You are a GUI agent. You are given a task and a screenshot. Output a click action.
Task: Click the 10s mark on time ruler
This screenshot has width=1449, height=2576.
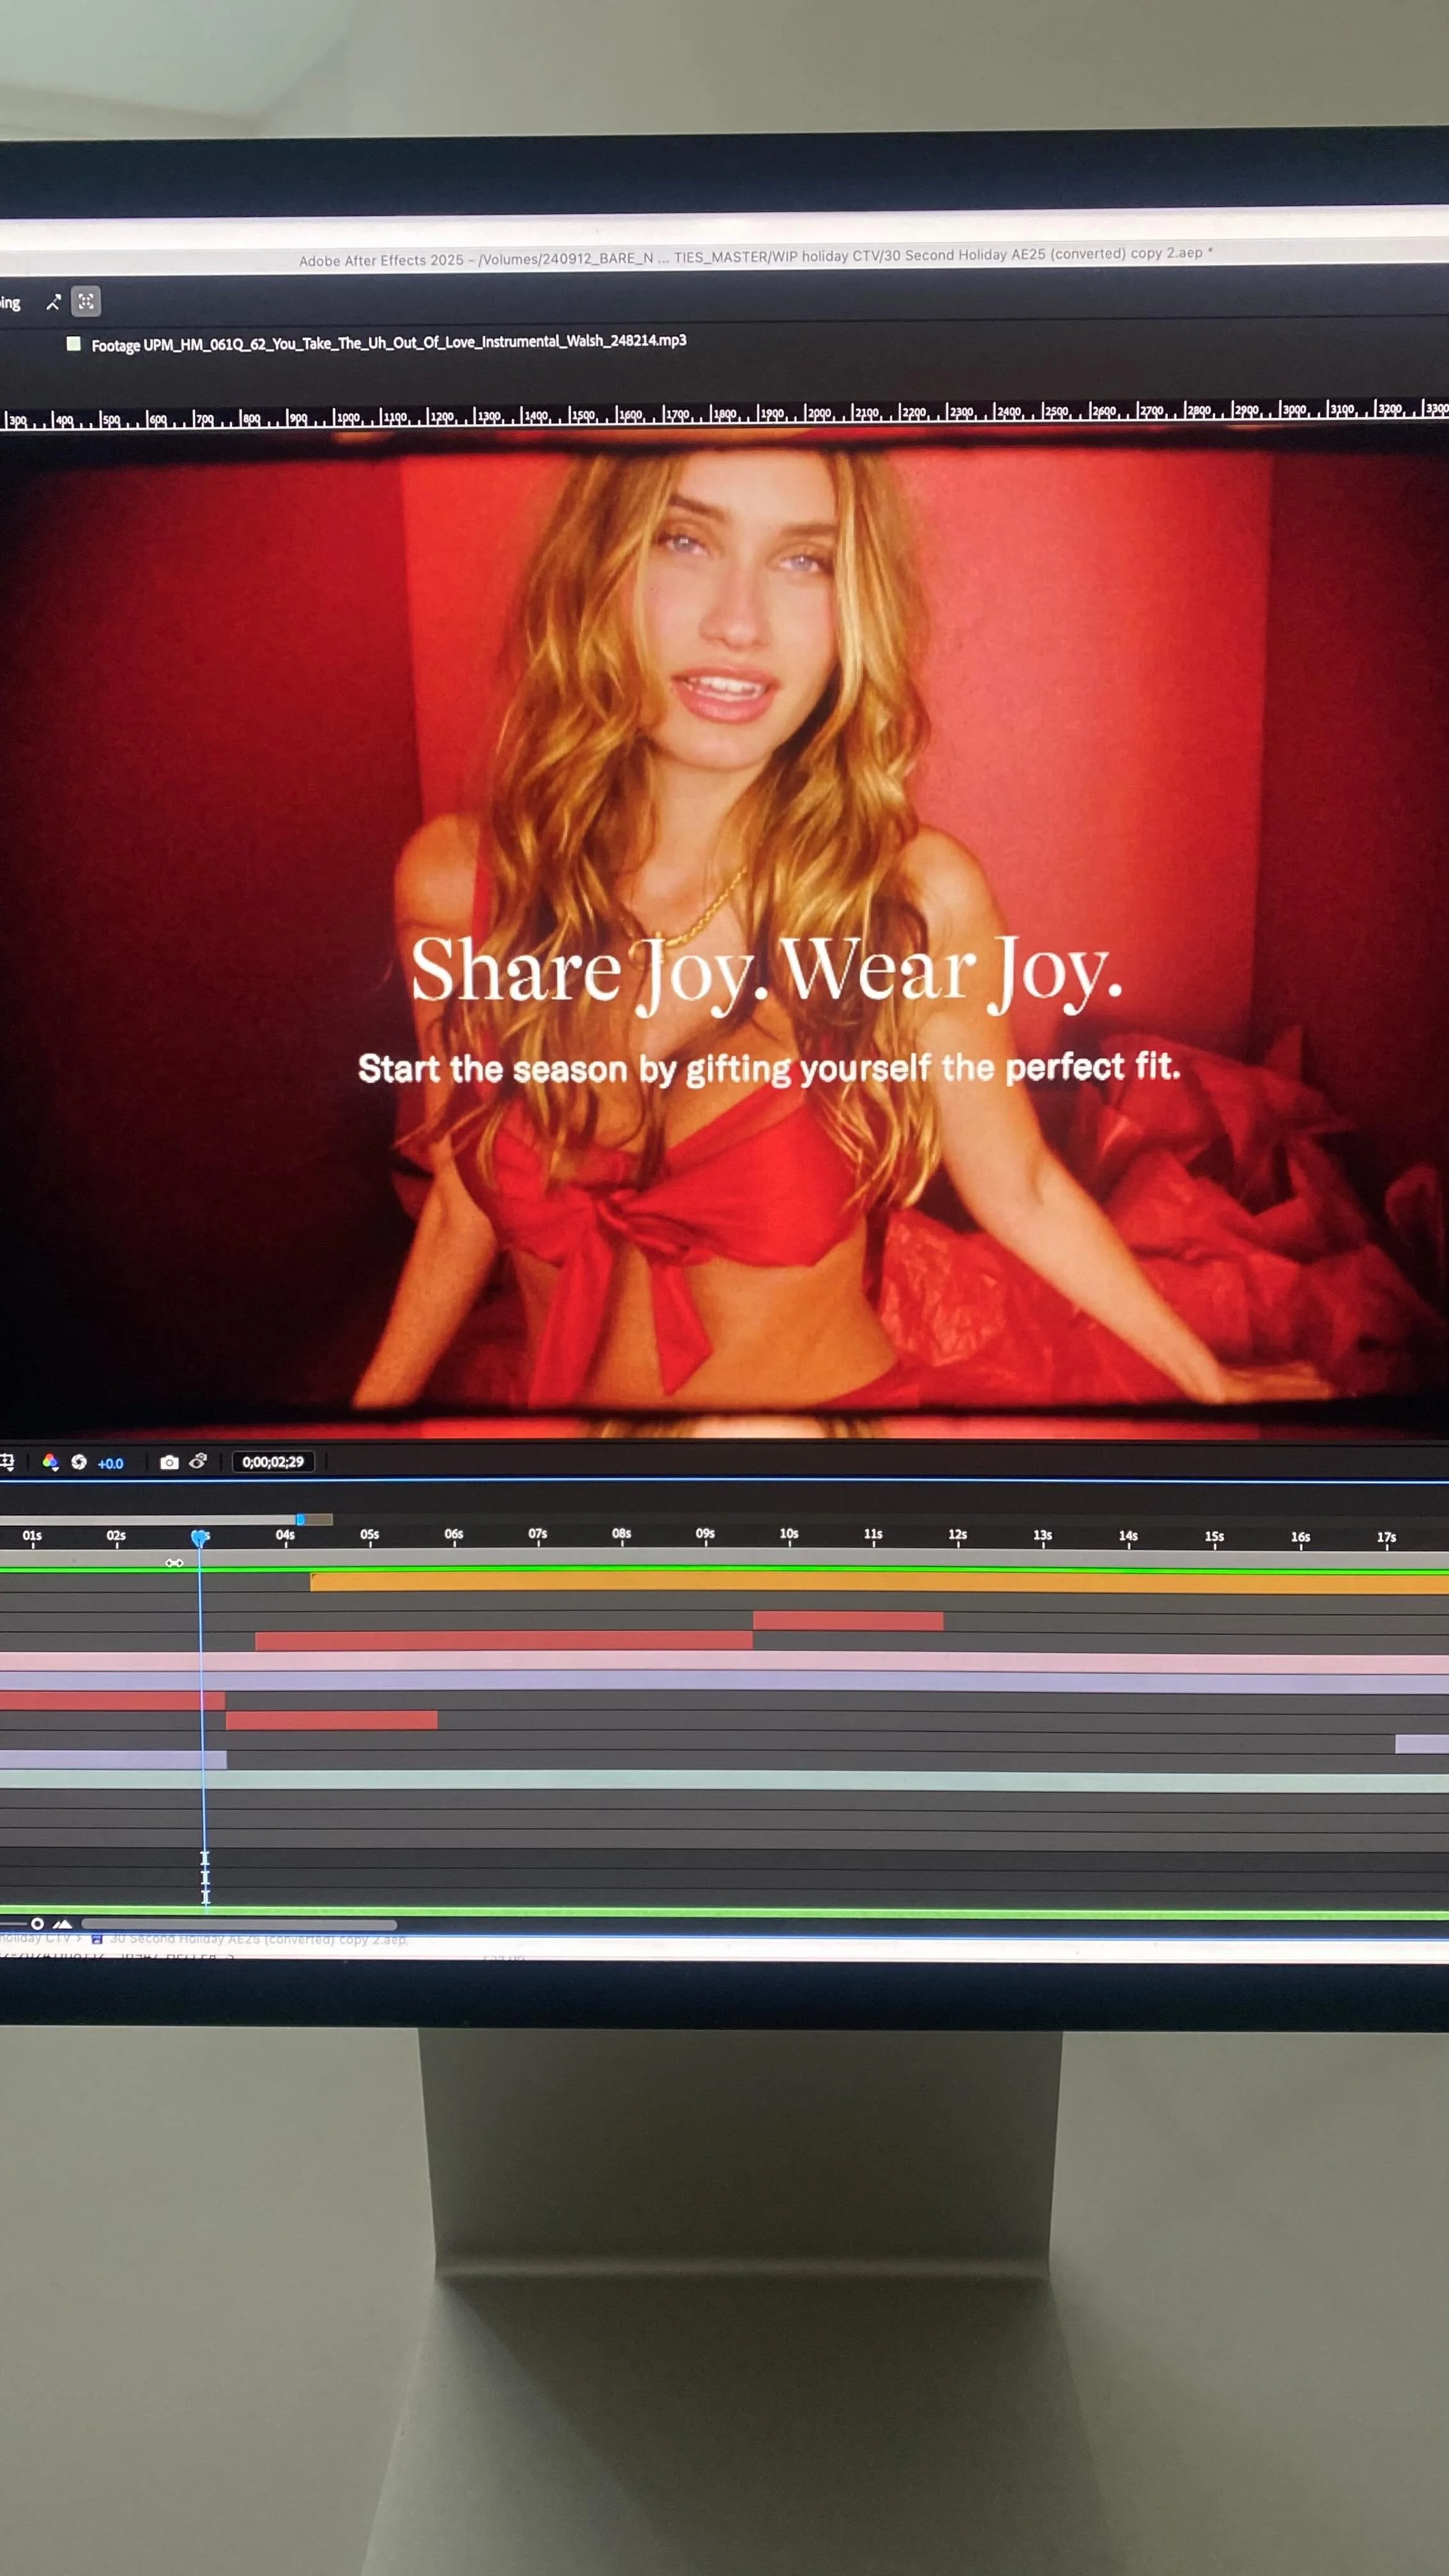(789, 1536)
